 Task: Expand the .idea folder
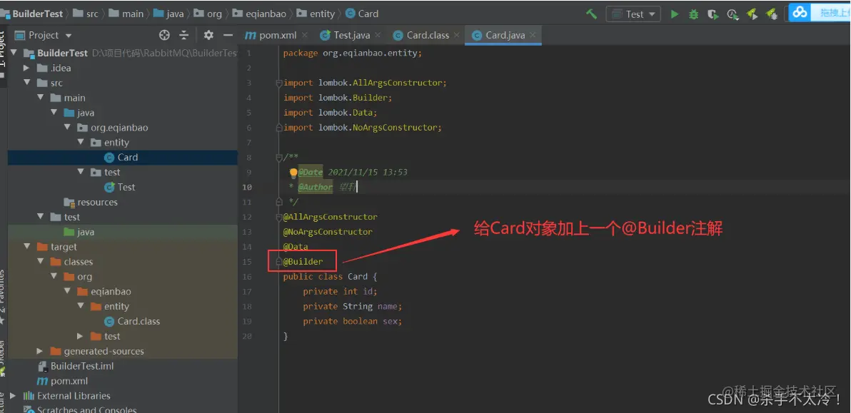26,68
